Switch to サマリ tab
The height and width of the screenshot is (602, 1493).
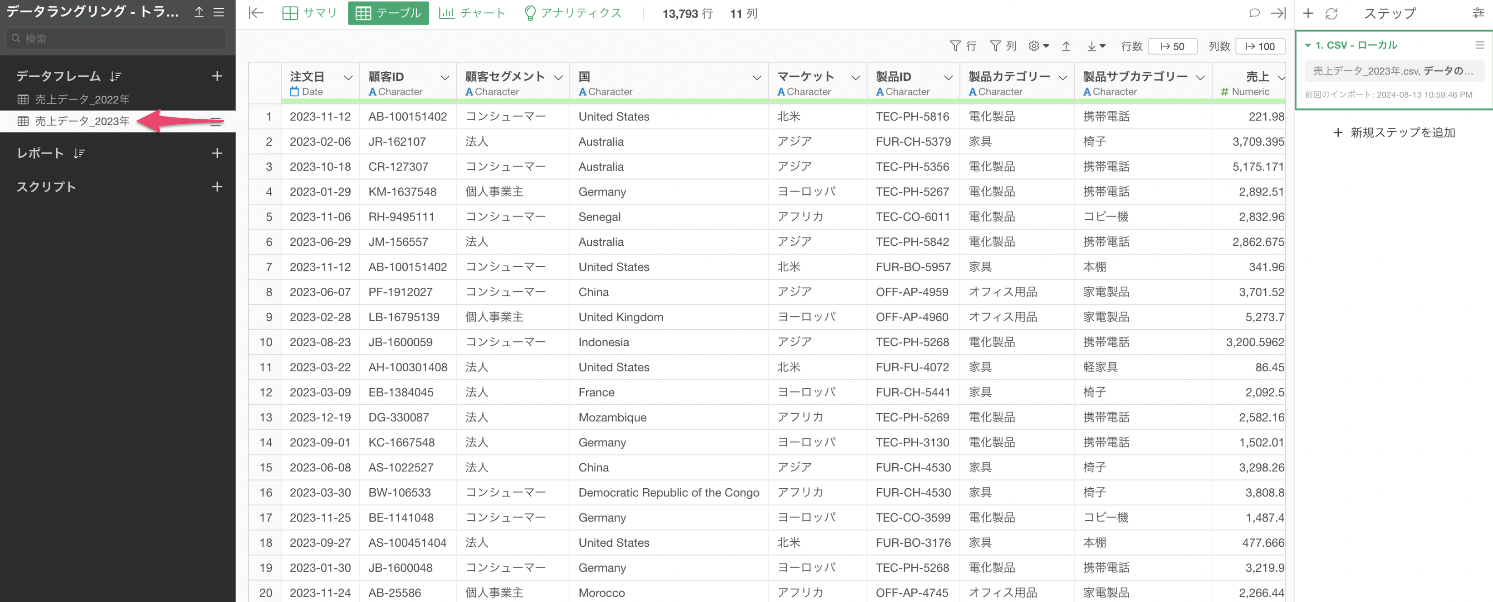(310, 13)
